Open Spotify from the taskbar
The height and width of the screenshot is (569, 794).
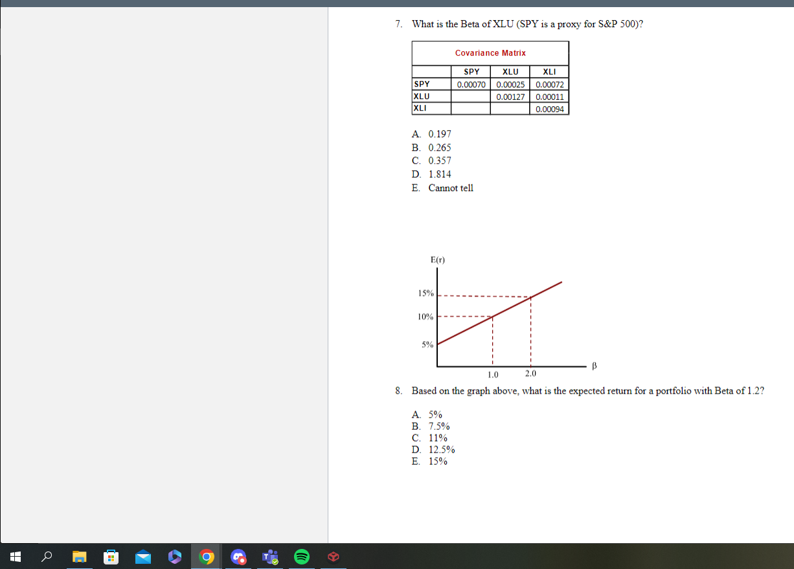point(301,557)
